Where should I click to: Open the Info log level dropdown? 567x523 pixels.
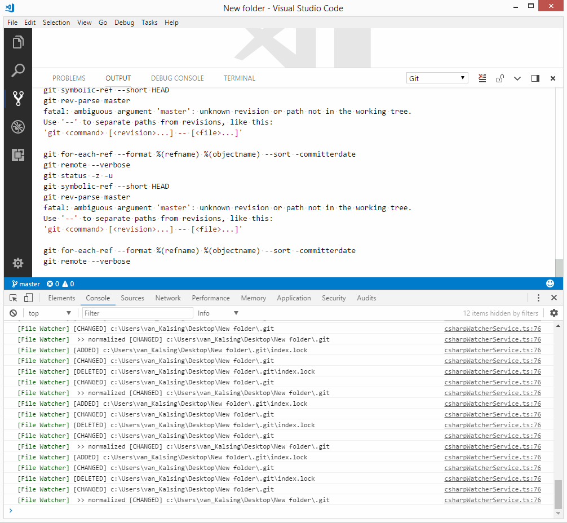pos(217,313)
